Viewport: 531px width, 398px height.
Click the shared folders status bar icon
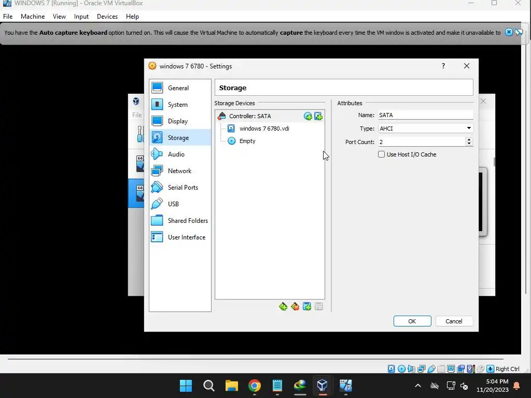click(441, 369)
